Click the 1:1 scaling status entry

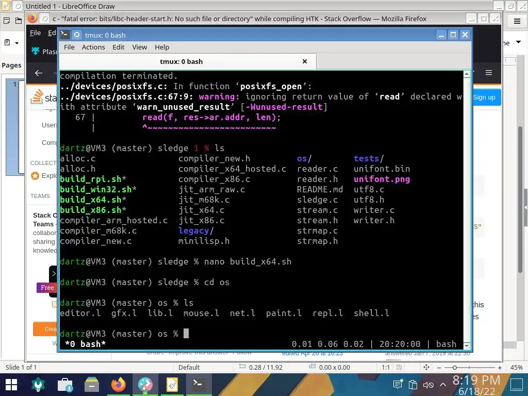coord(386,367)
